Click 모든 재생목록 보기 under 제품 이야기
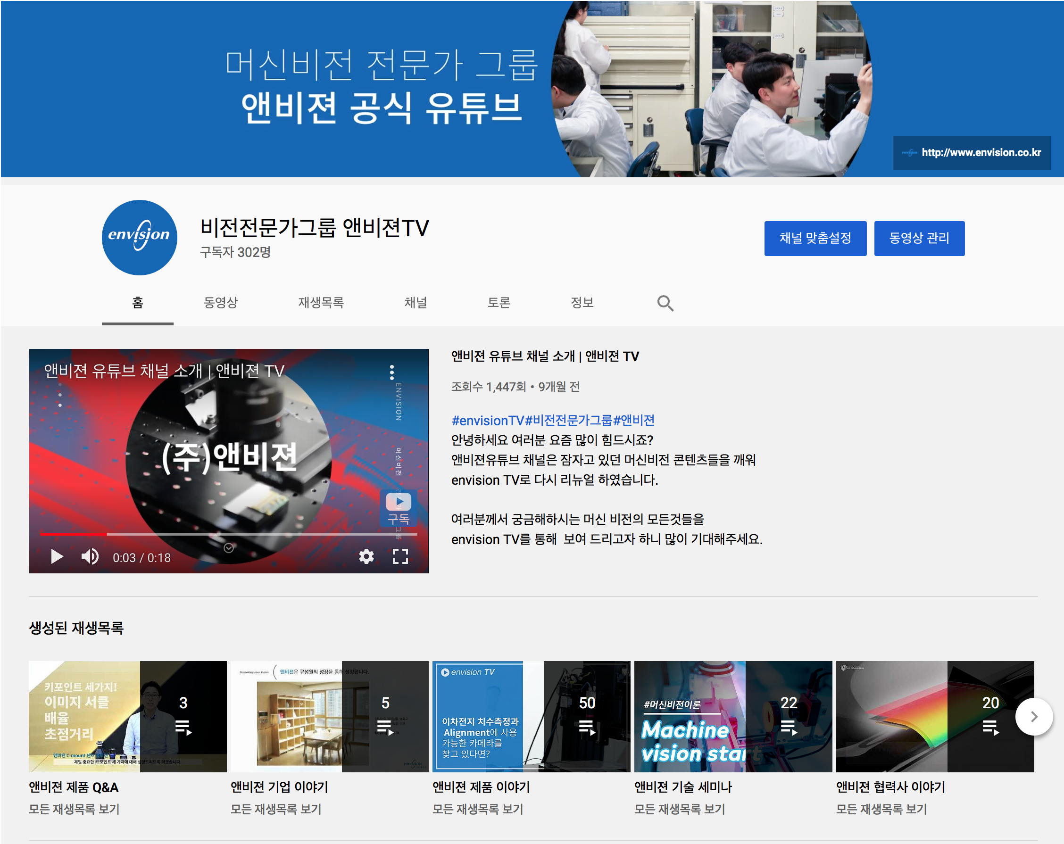 [478, 809]
